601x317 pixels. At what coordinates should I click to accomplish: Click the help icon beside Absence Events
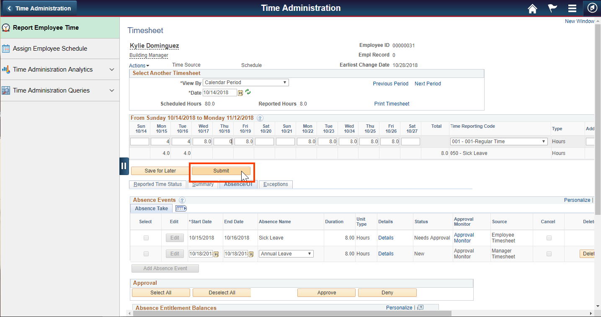182,200
